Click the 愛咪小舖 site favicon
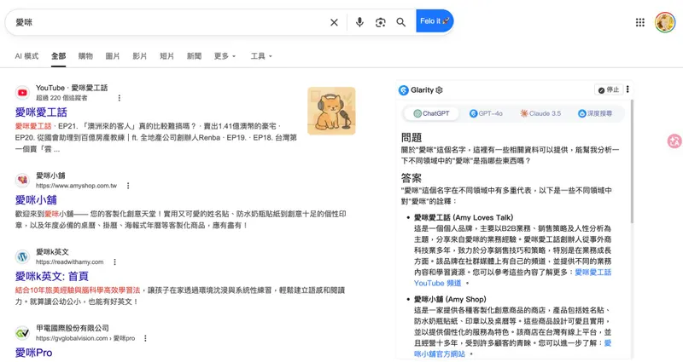The width and height of the screenshot is (683, 362). (22, 180)
